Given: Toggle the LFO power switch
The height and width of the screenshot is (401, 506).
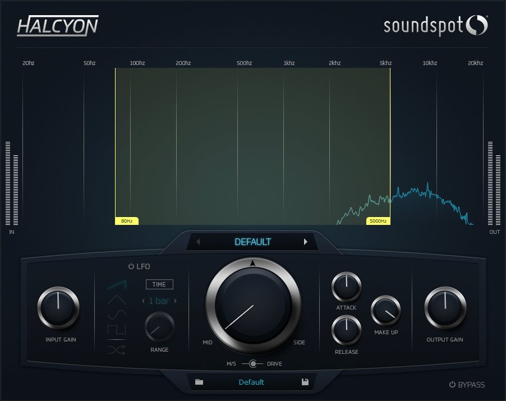Looking at the screenshot, I should 131,266.
